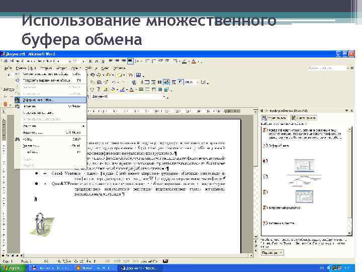The height and width of the screenshot is (272, 362).
Task: Click the Line Style icon on Drawing toolbar
Action: [x=141, y=89]
